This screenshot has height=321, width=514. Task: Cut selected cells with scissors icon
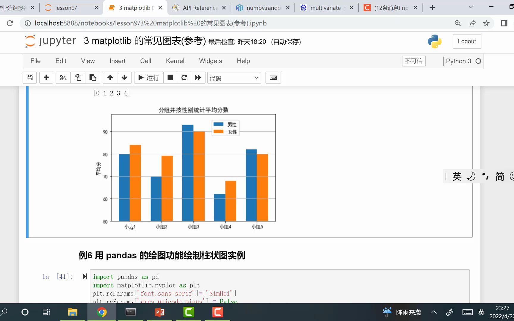tap(63, 78)
